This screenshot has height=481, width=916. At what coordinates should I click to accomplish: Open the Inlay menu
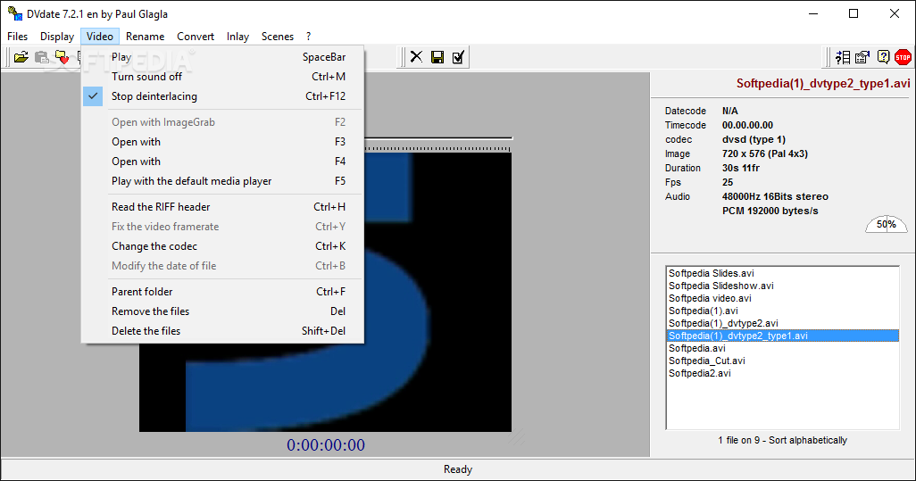[x=237, y=37]
